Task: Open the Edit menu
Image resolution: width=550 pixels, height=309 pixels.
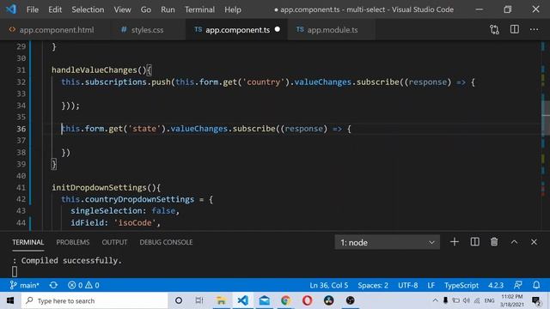Action: coord(55,9)
